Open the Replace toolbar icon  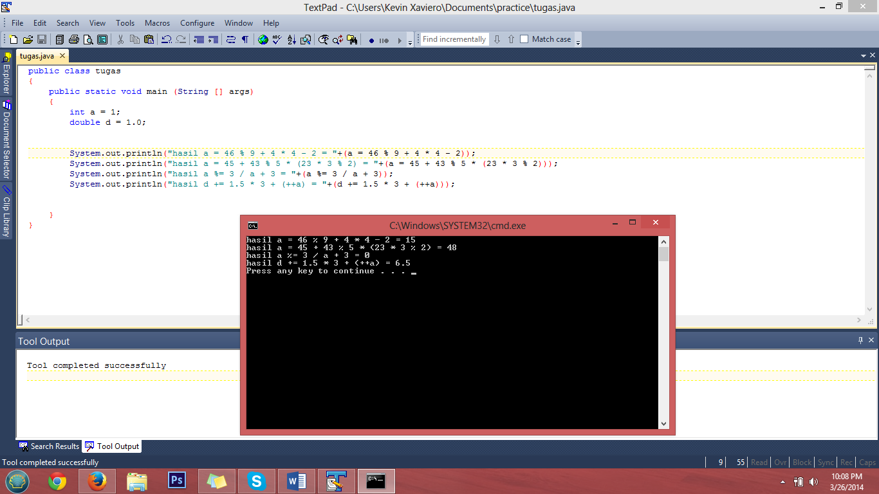pos(338,39)
